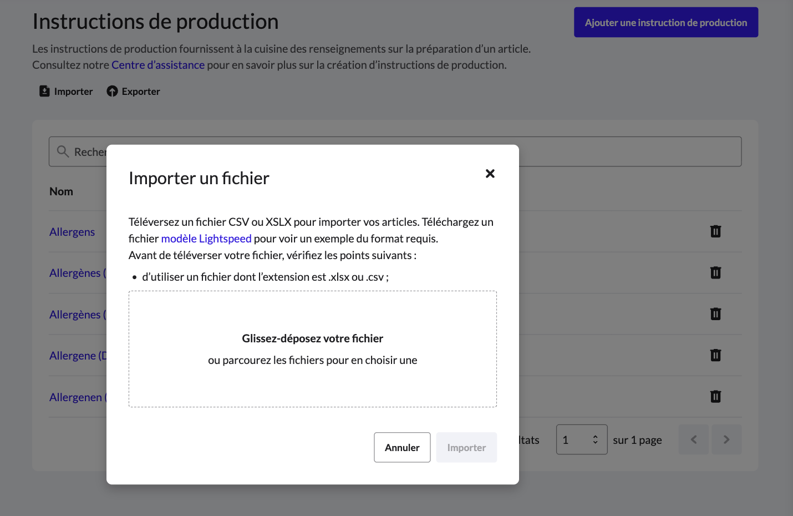This screenshot has width=793, height=516.
Task: Delete the Allergenen row with trash icon
Action: click(716, 397)
